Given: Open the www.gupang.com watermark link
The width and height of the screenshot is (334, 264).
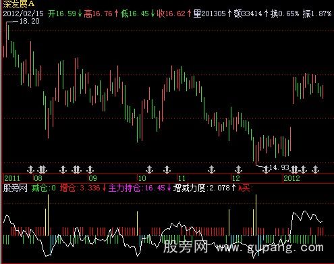Looking at the screenshot, I should click(x=270, y=248).
